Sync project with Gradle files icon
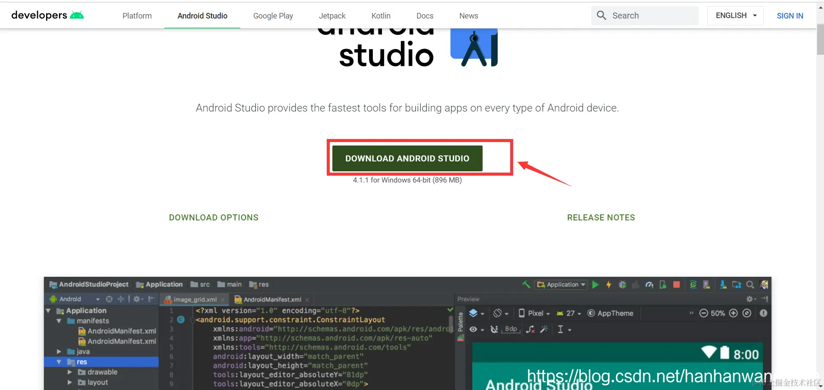The height and width of the screenshot is (390, 824). pos(693,285)
